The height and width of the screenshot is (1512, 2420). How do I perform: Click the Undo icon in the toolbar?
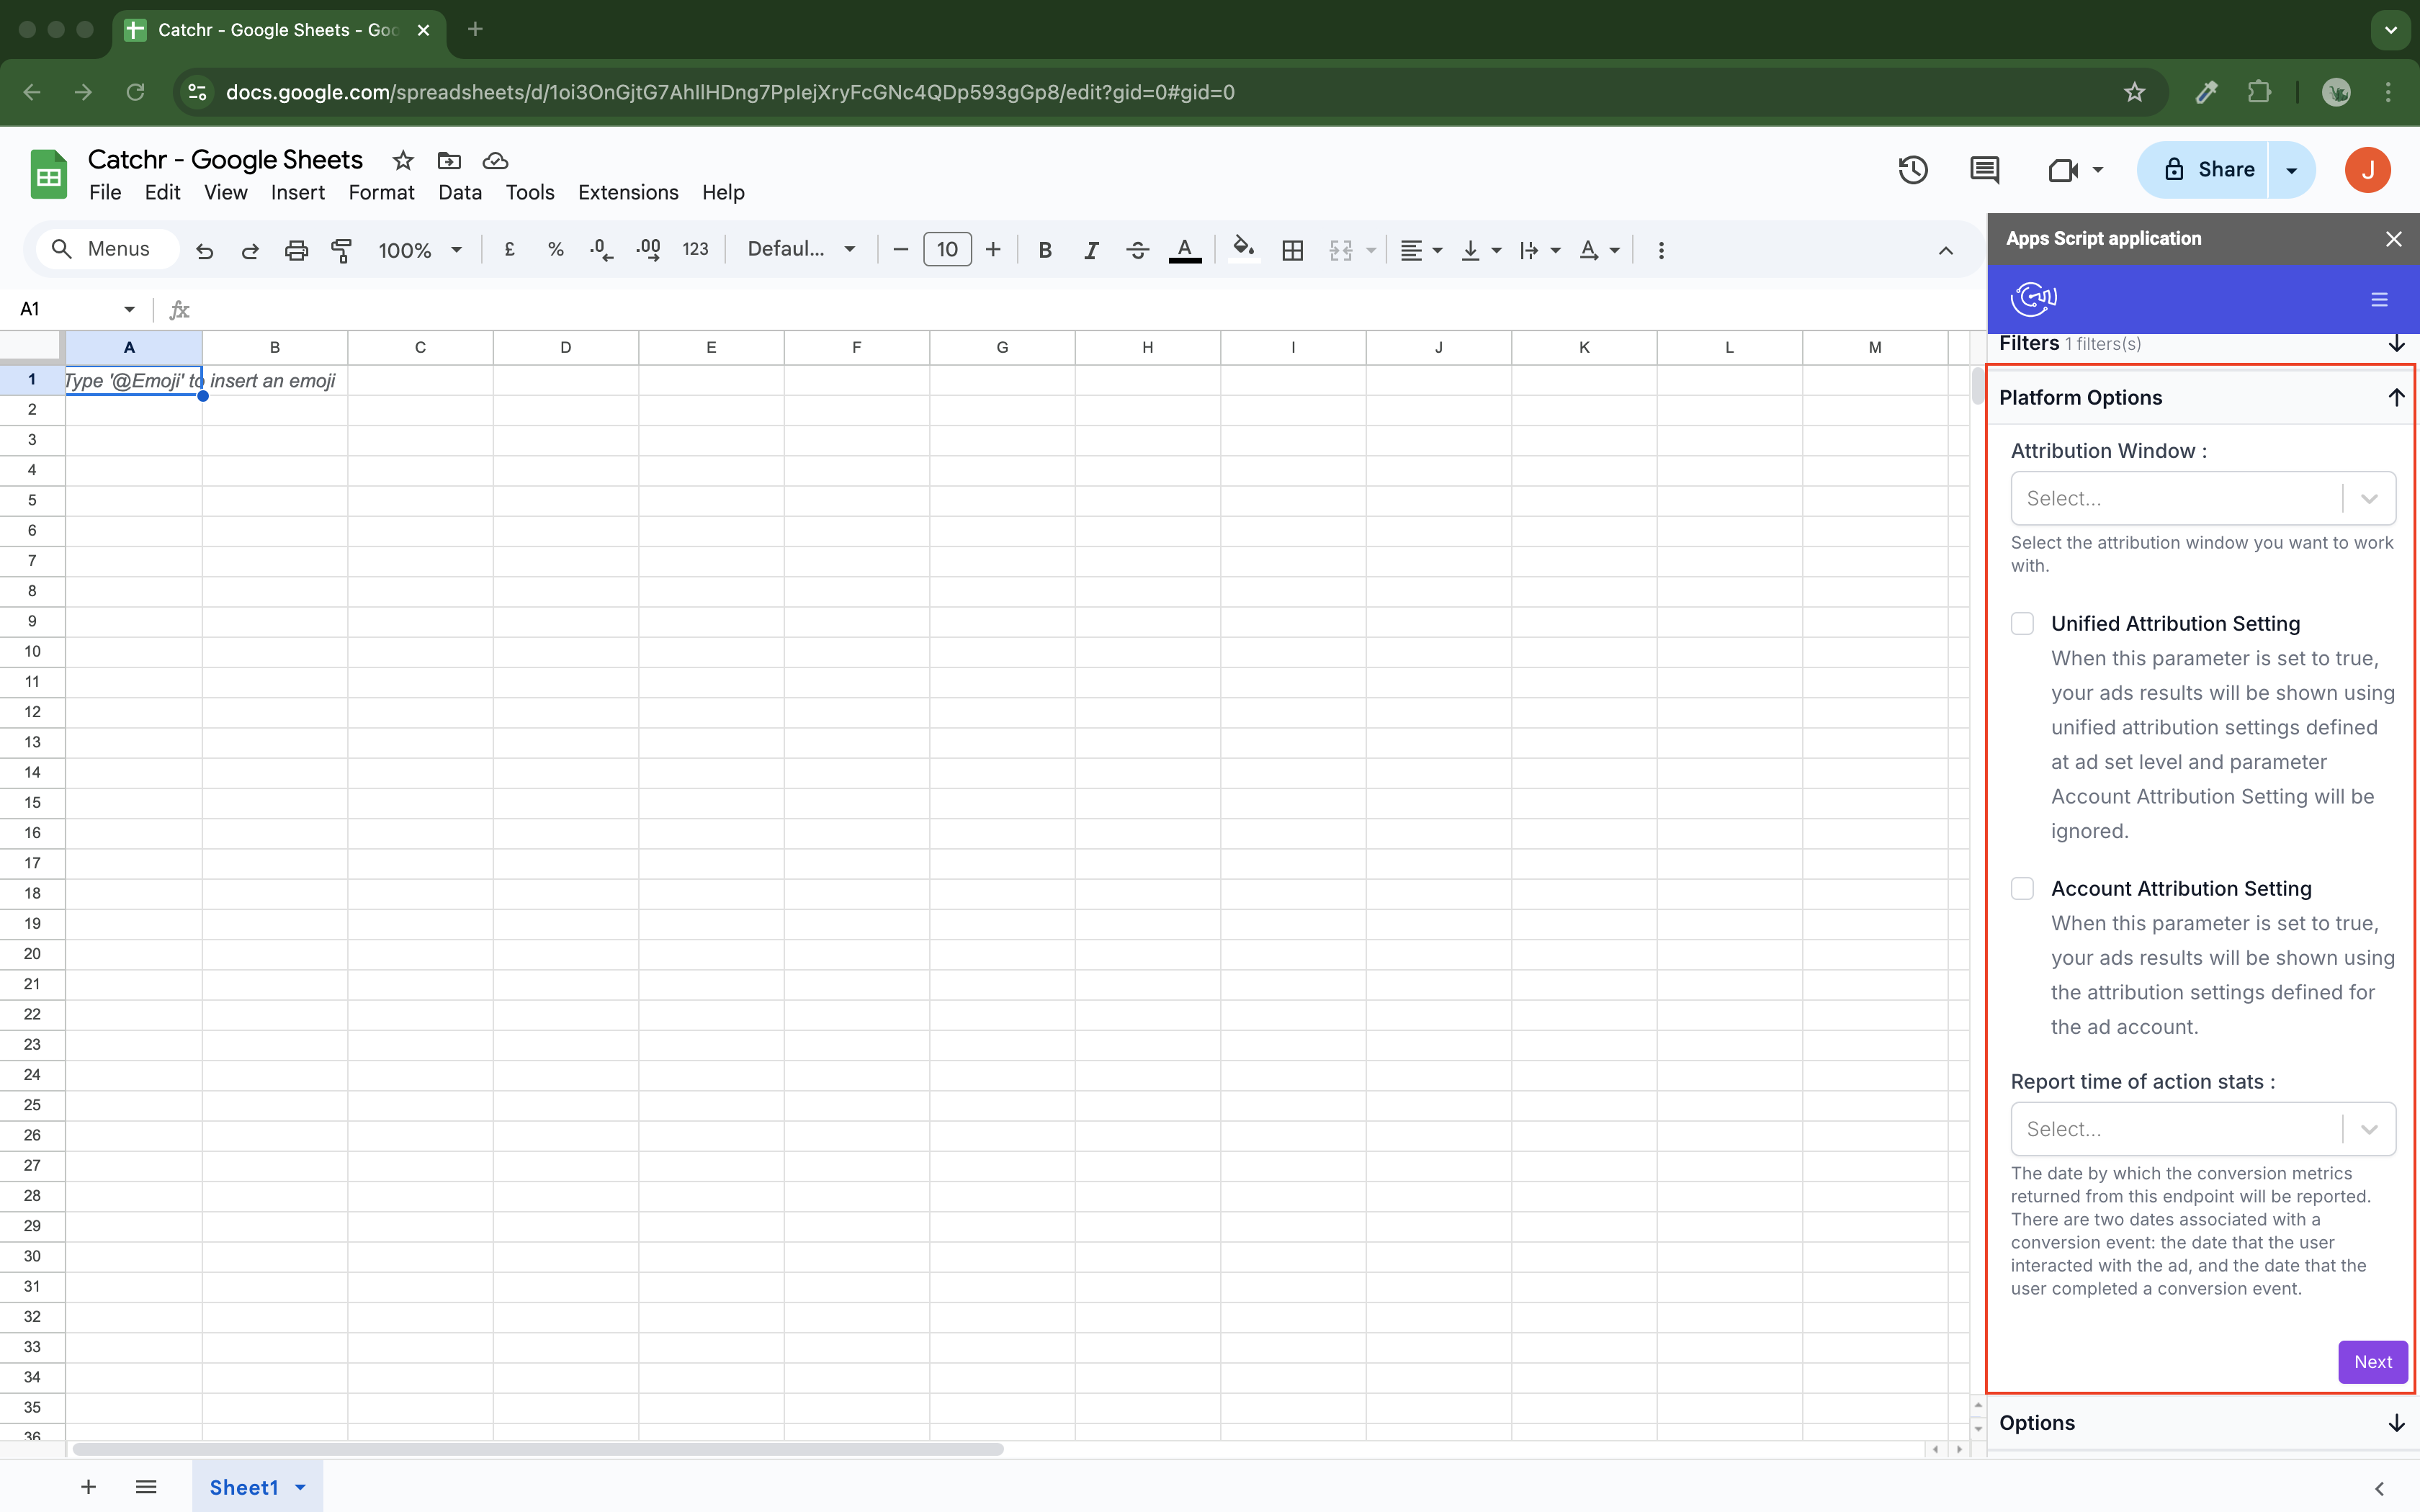pyautogui.click(x=204, y=250)
